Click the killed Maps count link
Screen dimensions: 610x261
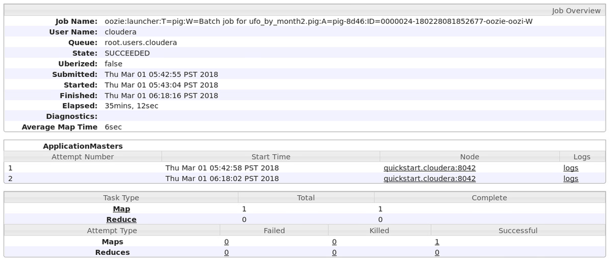[334, 241]
